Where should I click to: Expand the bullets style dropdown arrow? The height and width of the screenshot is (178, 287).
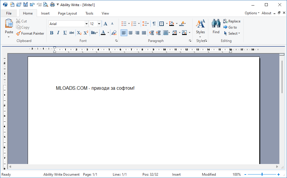coord(129,24)
